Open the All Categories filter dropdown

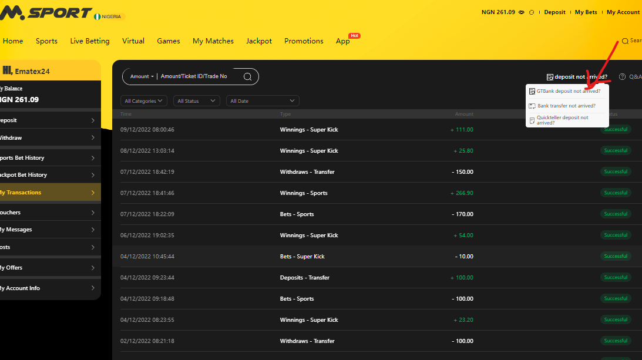(143, 100)
